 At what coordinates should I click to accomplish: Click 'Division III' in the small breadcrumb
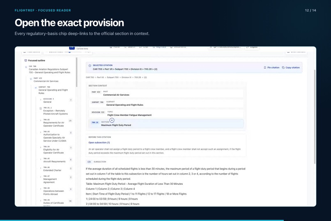tap(126, 77)
